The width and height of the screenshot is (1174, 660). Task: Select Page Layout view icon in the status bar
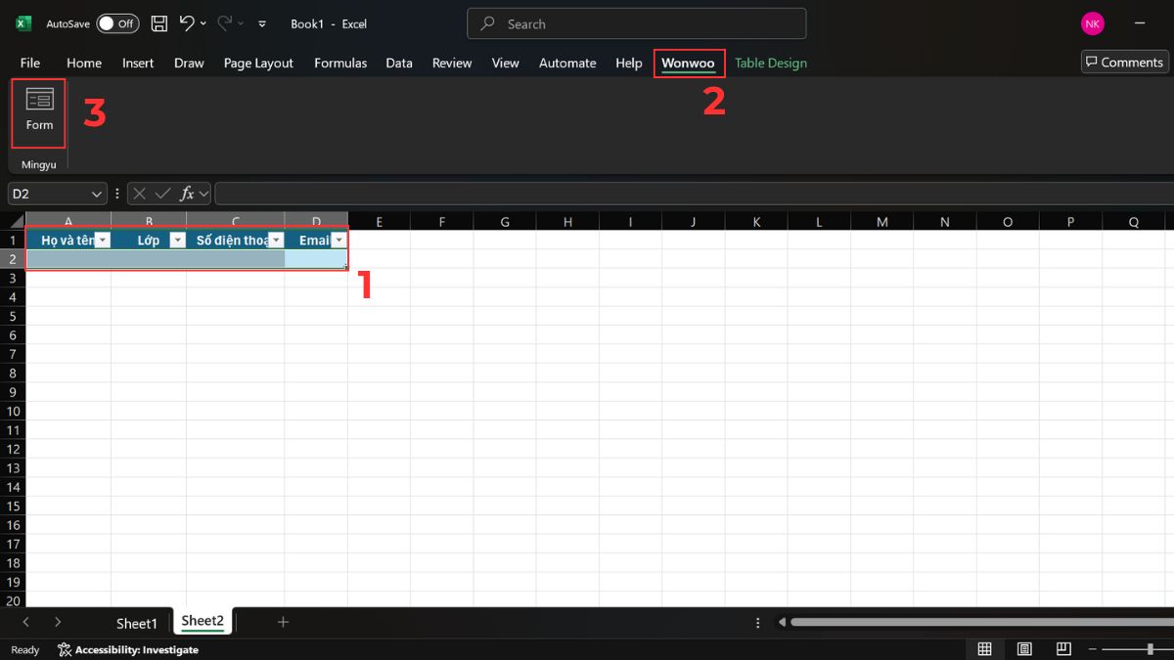pos(1023,648)
